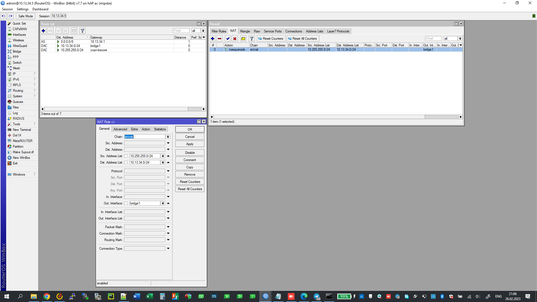Toggle invert checkbox for Dst. Address List

point(126,162)
